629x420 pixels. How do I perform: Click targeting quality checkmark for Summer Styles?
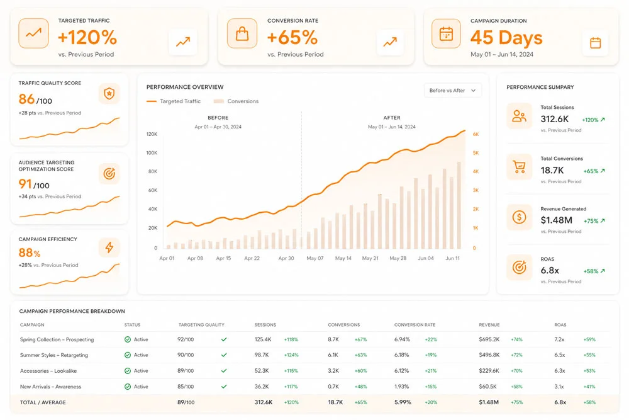224,355
